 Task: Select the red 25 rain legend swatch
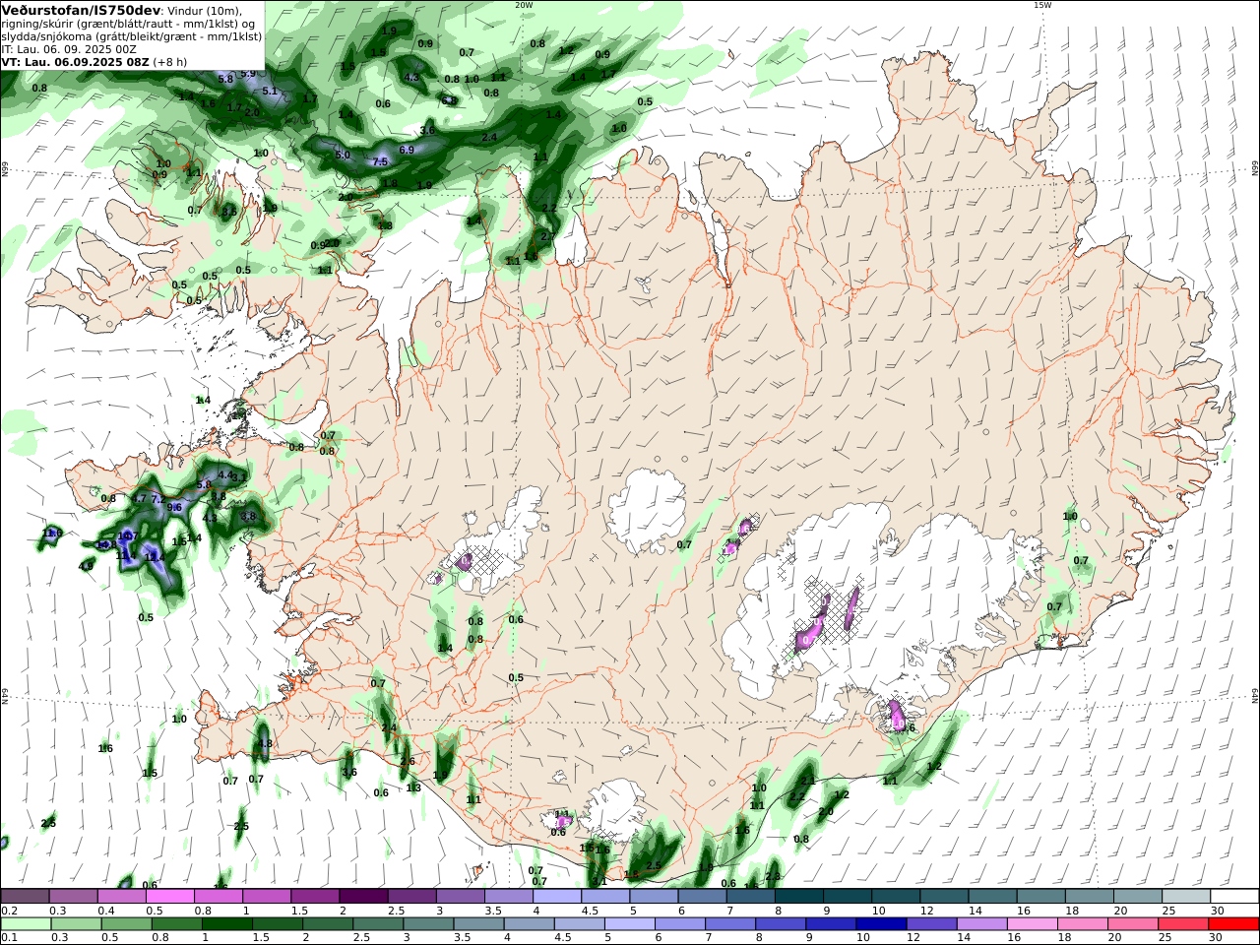pyautogui.click(x=1181, y=924)
